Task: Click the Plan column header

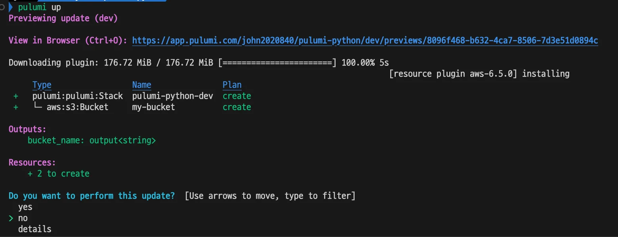Action: pos(232,85)
